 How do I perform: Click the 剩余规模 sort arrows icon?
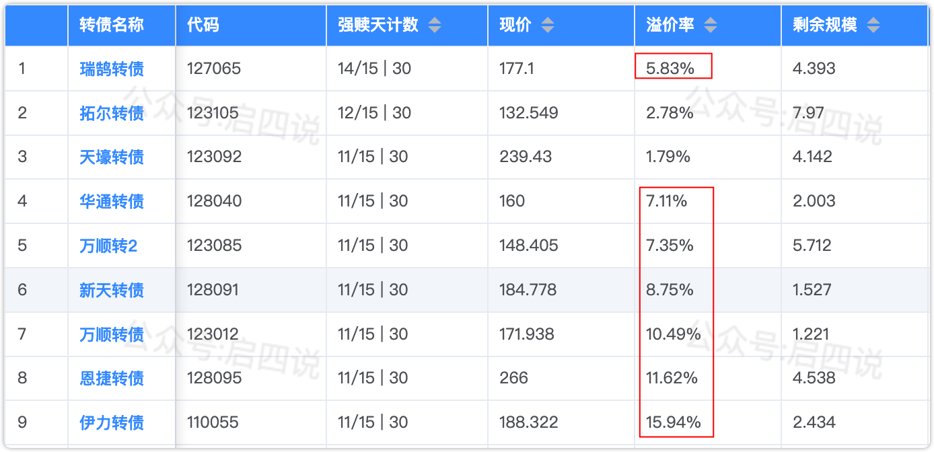[873, 26]
